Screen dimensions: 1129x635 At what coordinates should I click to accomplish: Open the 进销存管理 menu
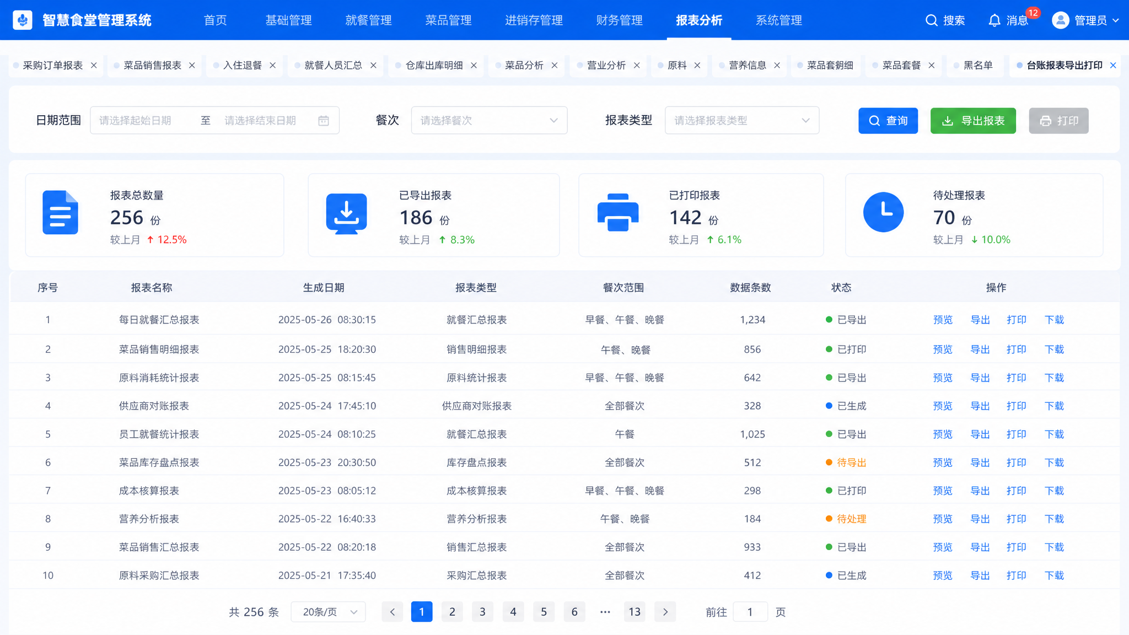(x=534, y=20)
